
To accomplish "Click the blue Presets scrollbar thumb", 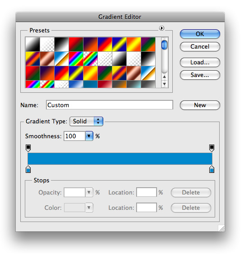I will tap(164, 45).
